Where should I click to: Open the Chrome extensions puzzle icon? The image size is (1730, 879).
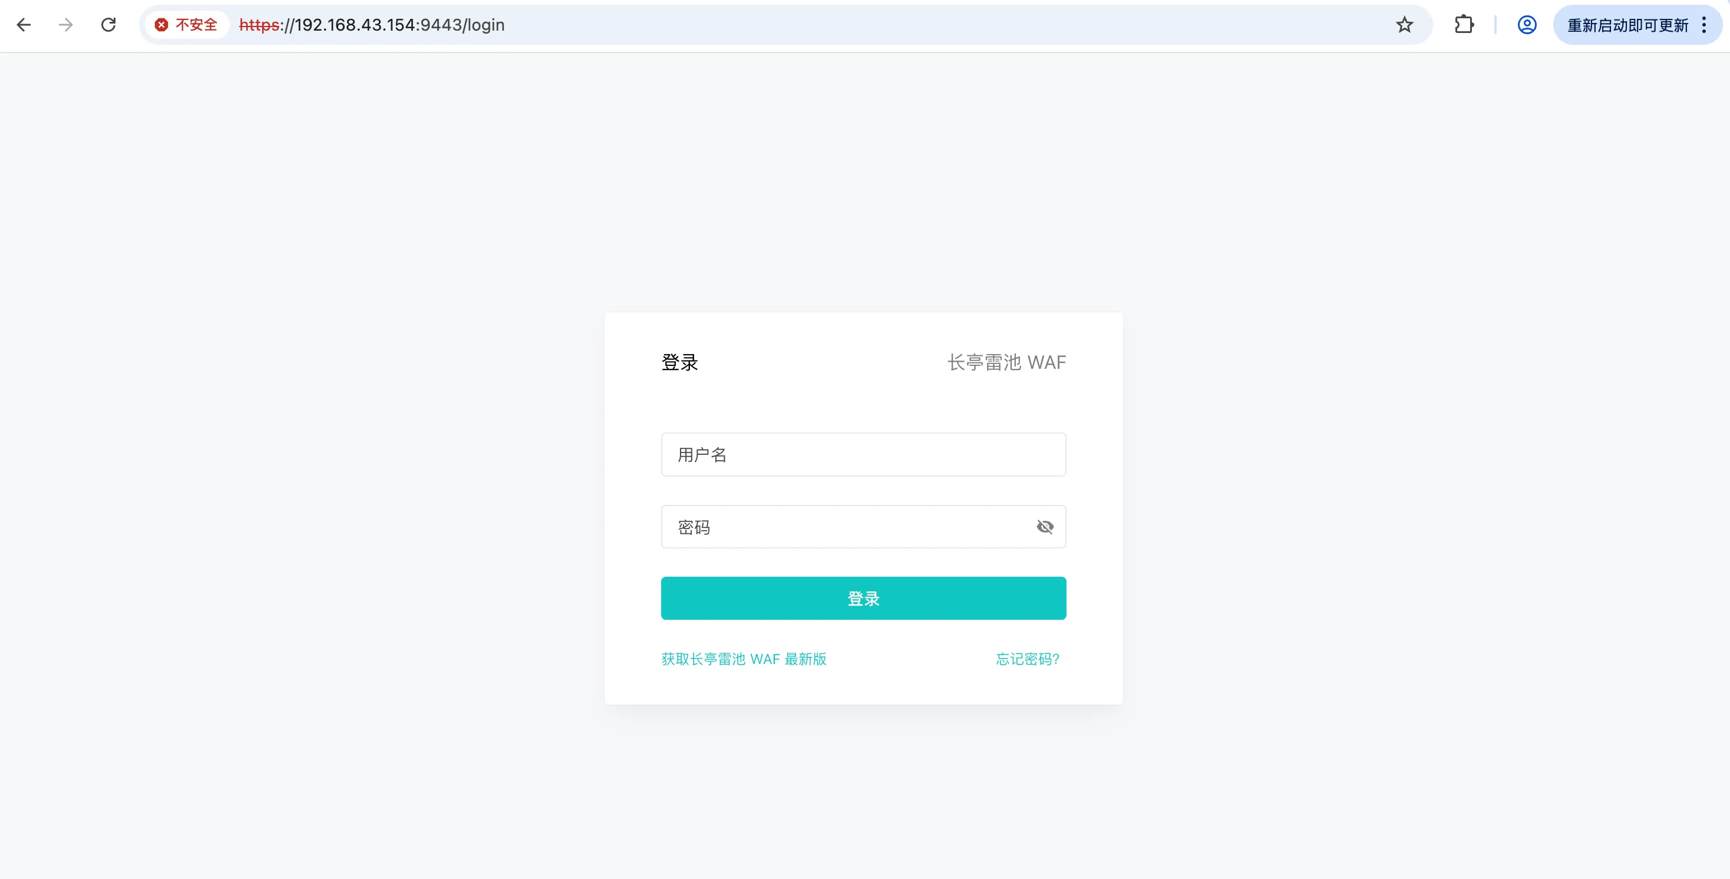pos(1464,25)
